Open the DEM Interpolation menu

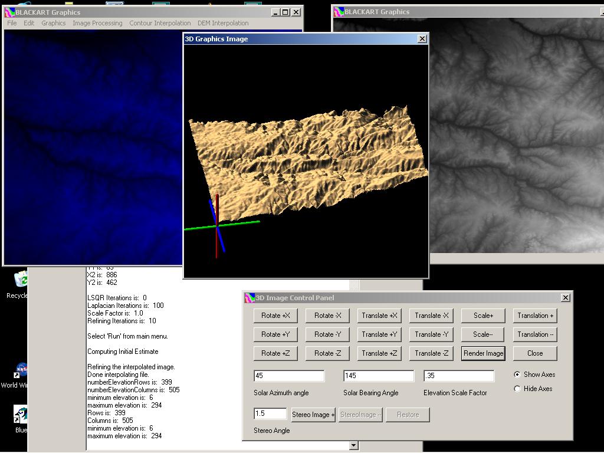[223, 23]
